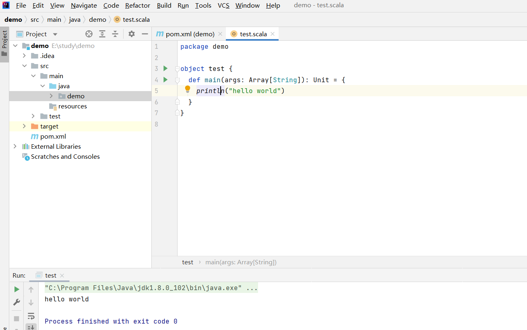Open run configuration via the wrench icon
This screenshot has width=527, height=330.
point(17,302)
